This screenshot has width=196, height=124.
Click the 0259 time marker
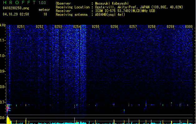click(x=170, y=27)
